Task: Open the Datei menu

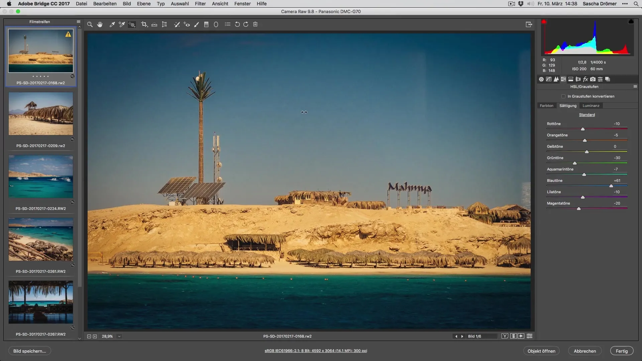Action: (x=82, y=4)
